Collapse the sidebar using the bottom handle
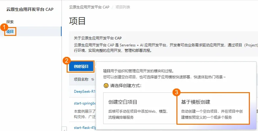 (x=64, y=129)
